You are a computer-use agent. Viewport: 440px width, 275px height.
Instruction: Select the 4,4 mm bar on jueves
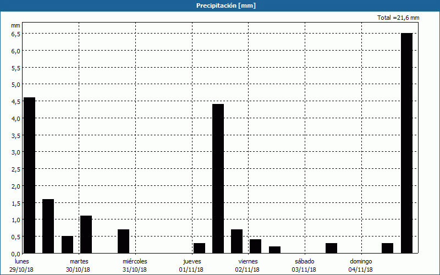coord(218,179)
